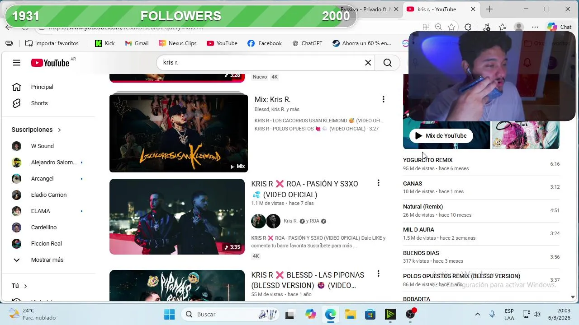Open browser settings and more menu
Image resolution: width=579 pixels, height=325 pixels.
535,27
